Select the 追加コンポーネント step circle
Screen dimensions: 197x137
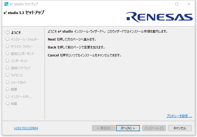pyautogui.click(x=8, y=54)
